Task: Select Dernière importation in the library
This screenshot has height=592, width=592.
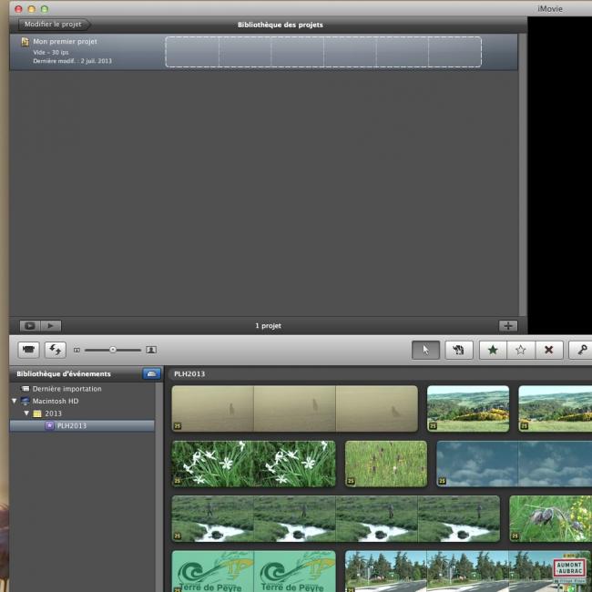Action: (x=66, y=389)
